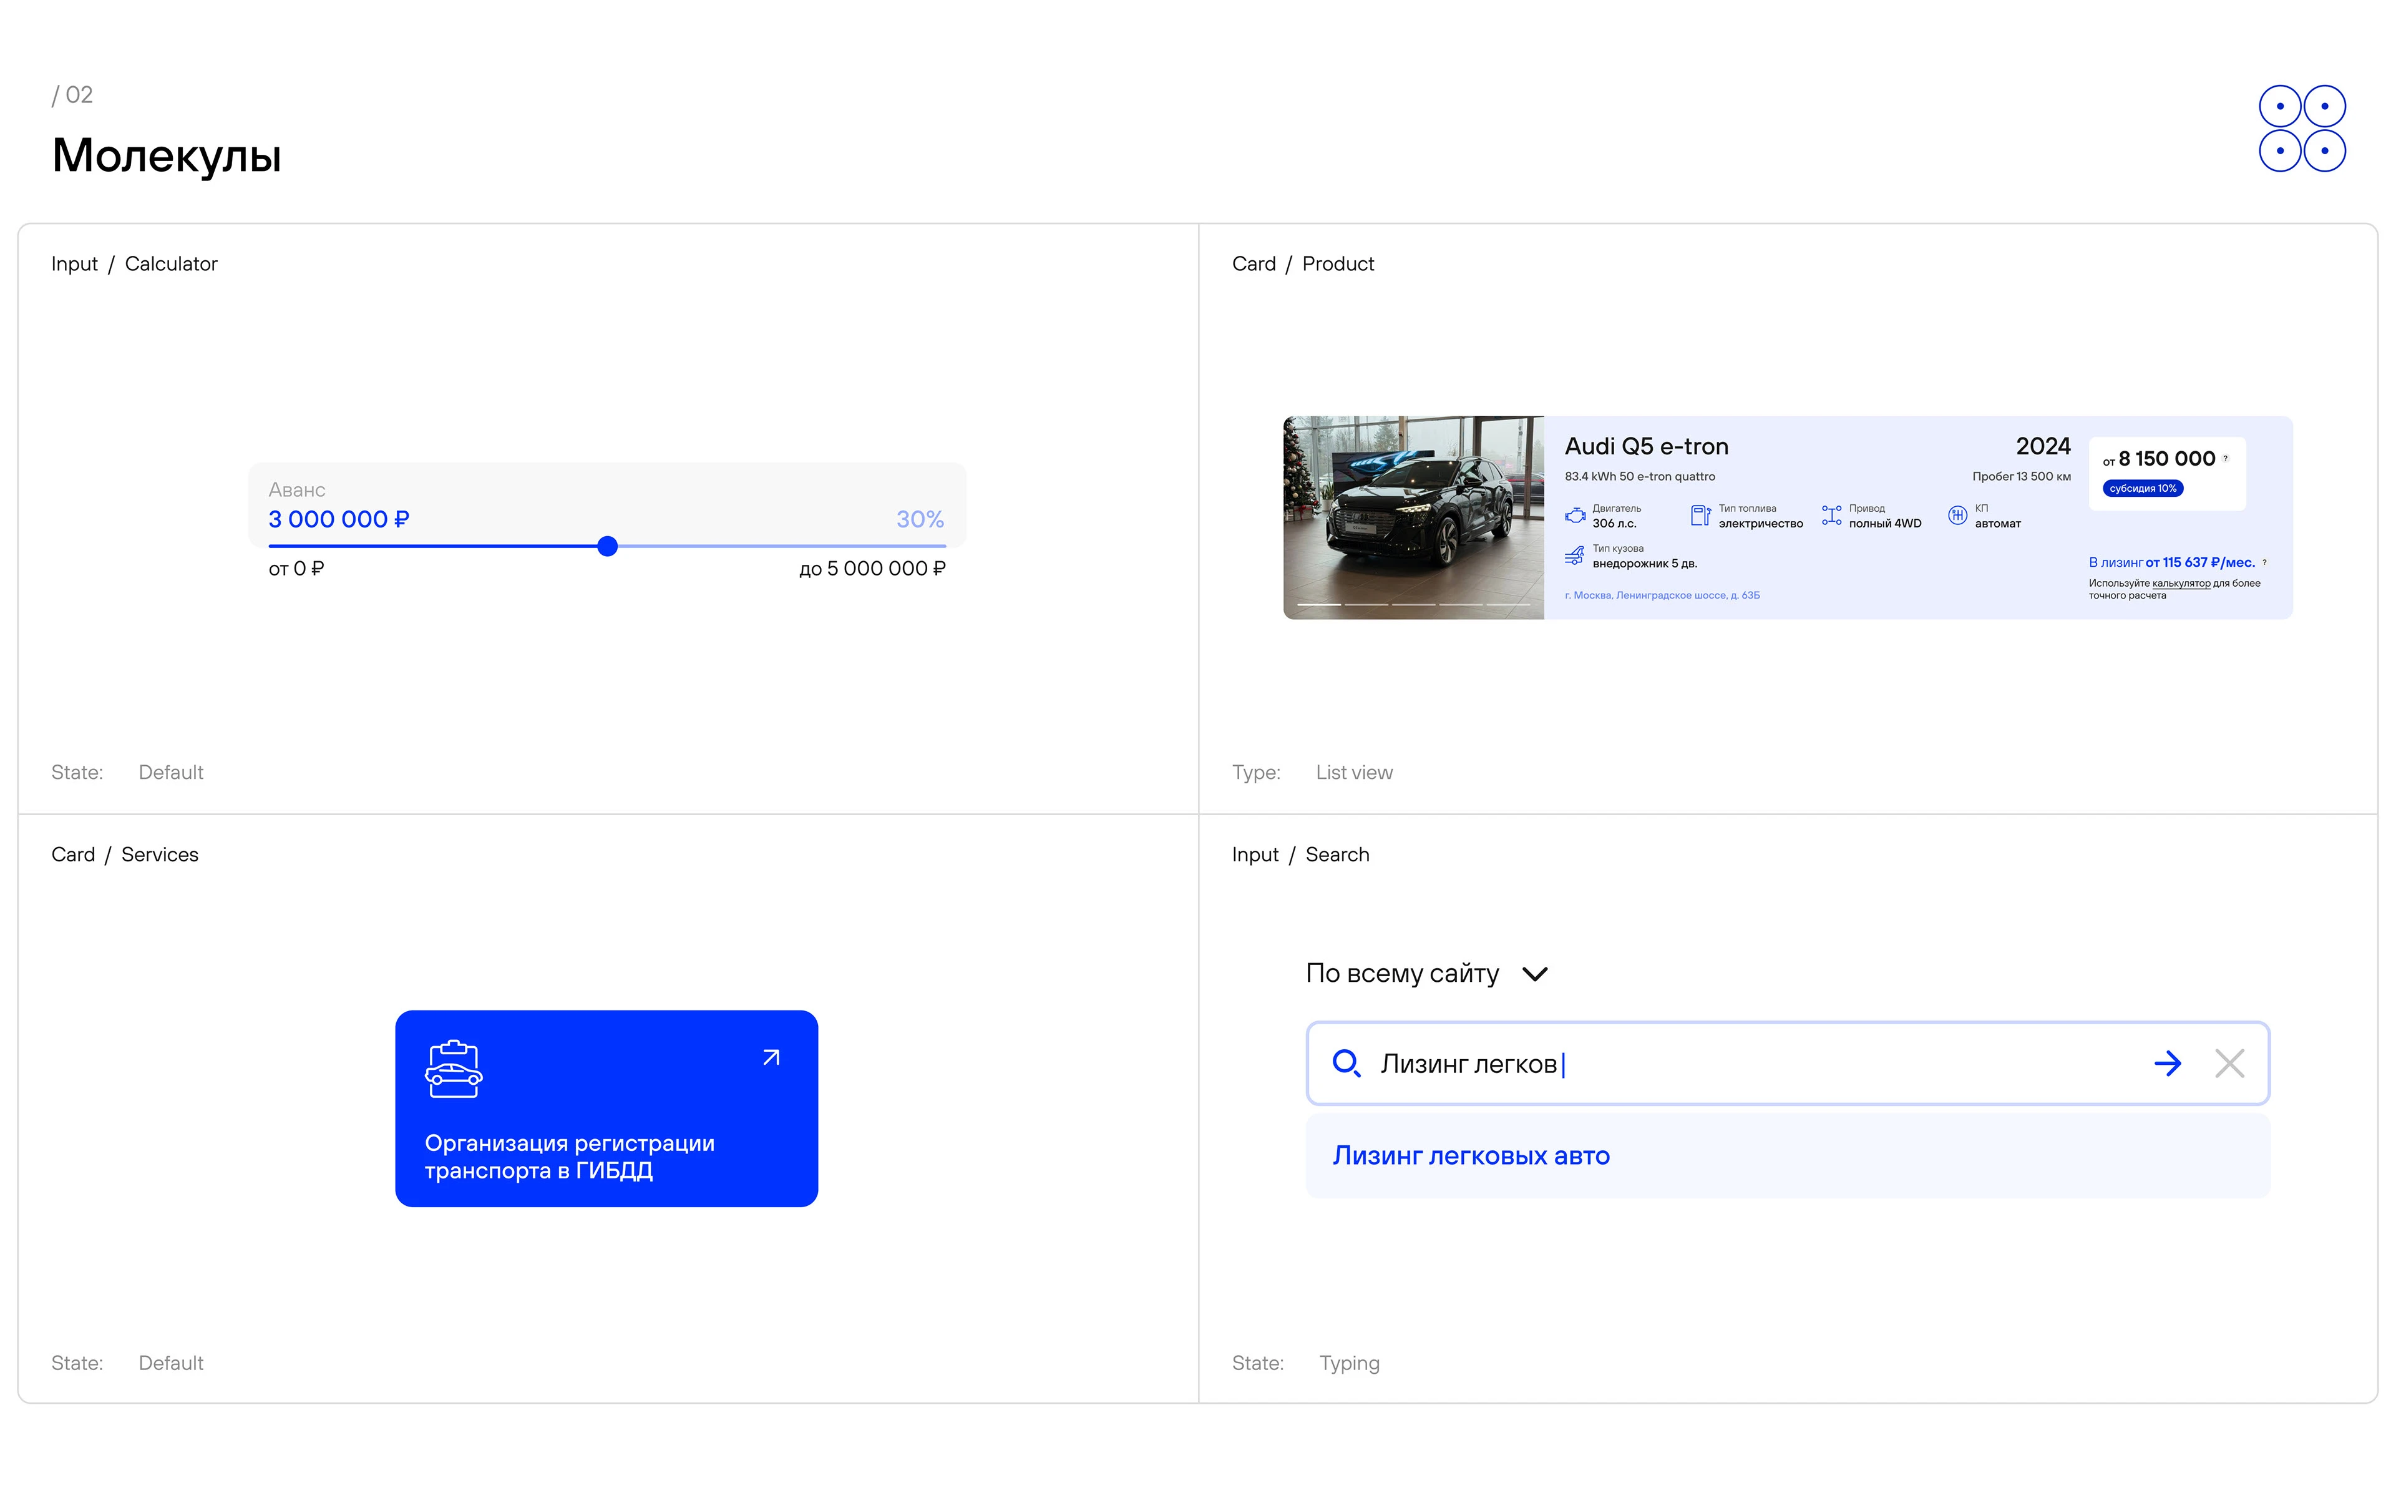Click the drivetrain icon next to Привод
Image resolution: width=2396 pixels, height=1488 pixels.
(x=1831, y=516)
